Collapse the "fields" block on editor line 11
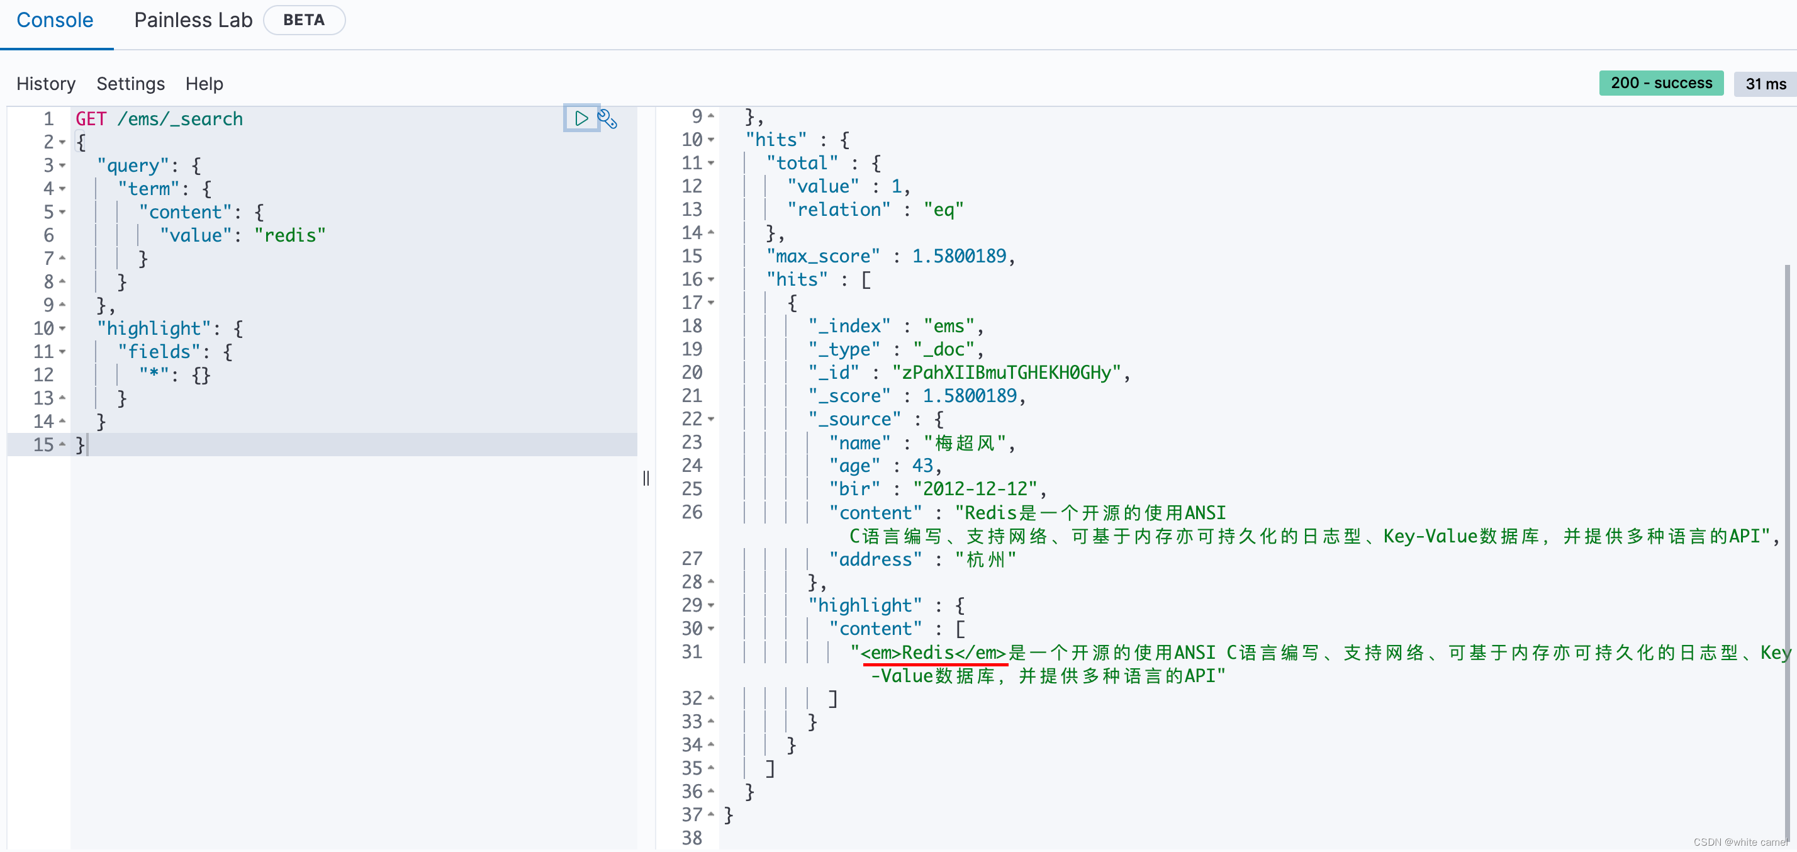This screenshot has width=1797, height=852. (x=63, y=352)
